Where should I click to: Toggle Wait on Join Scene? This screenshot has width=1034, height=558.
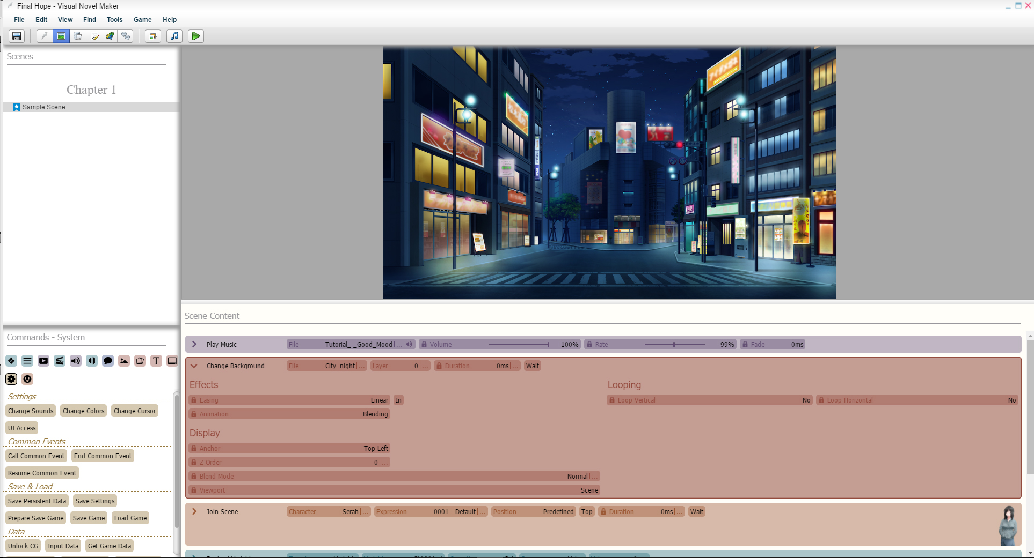696,511
